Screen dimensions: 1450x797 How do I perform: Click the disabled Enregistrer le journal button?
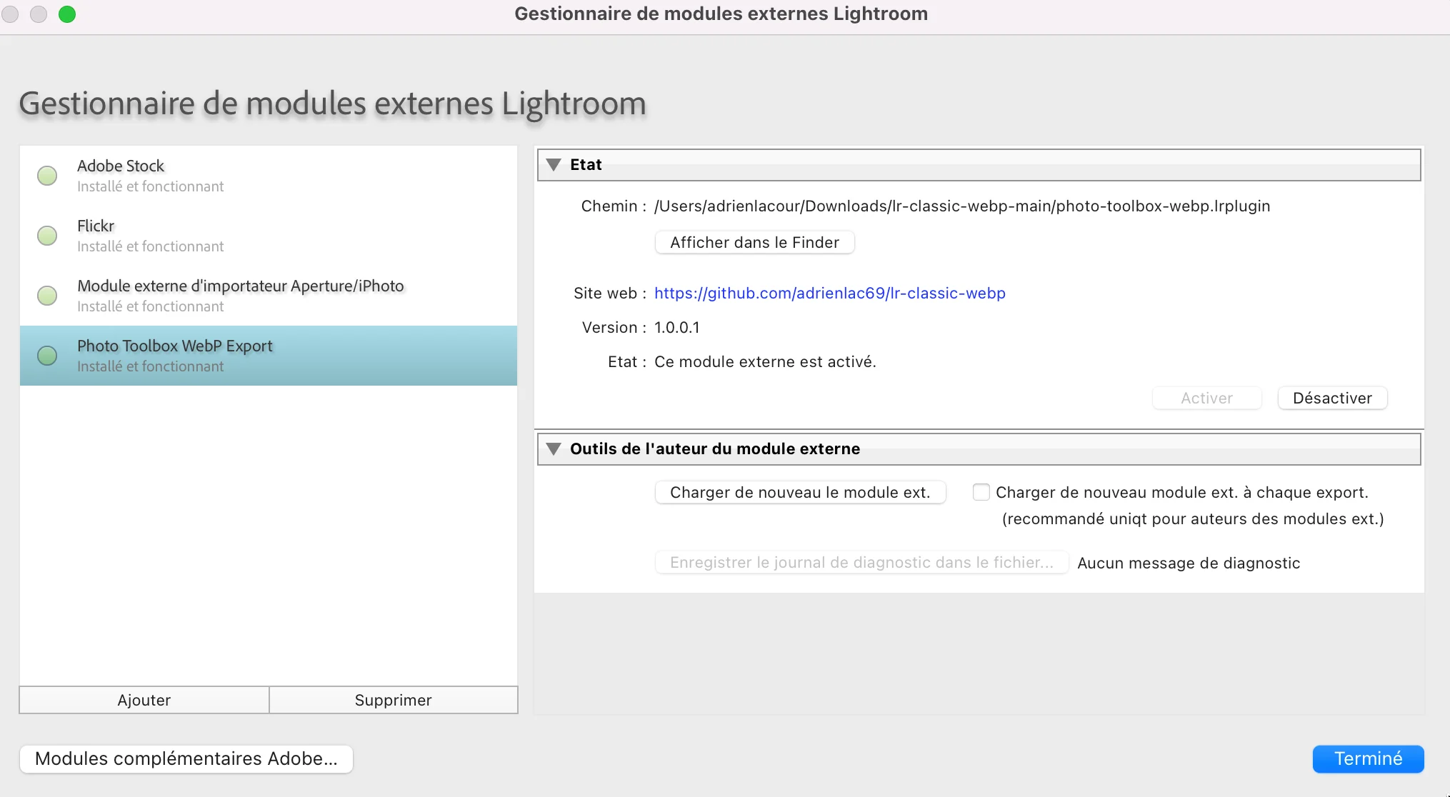(x=861, y=562)
